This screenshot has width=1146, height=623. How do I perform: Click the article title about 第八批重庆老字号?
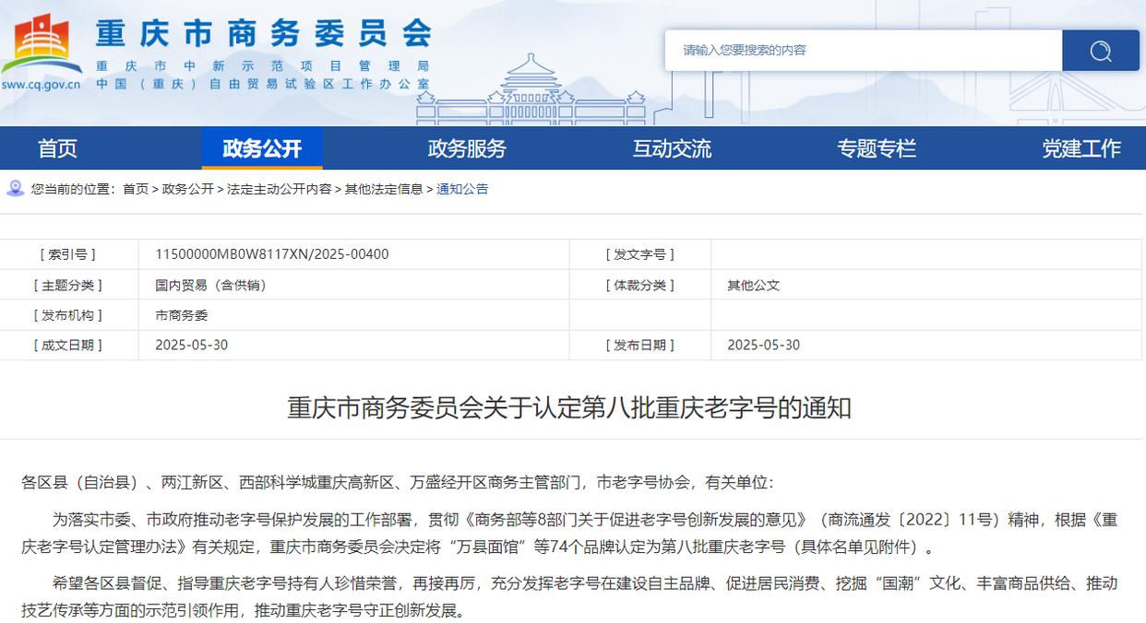[568, 407]
